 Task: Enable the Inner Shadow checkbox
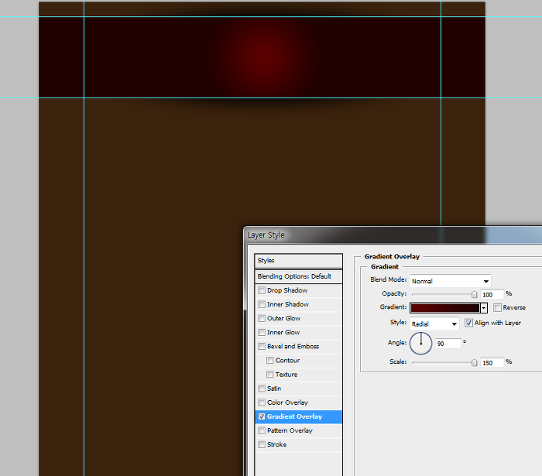point(262,304)
